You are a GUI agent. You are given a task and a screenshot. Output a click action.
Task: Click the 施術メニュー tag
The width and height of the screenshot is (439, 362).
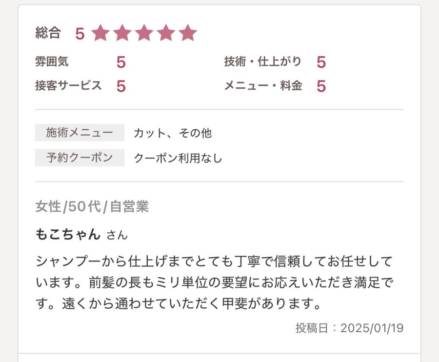tap(80, 133)
